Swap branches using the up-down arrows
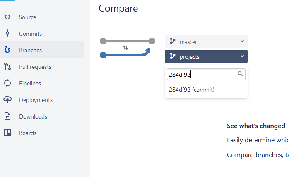 [x=125, y=48]
